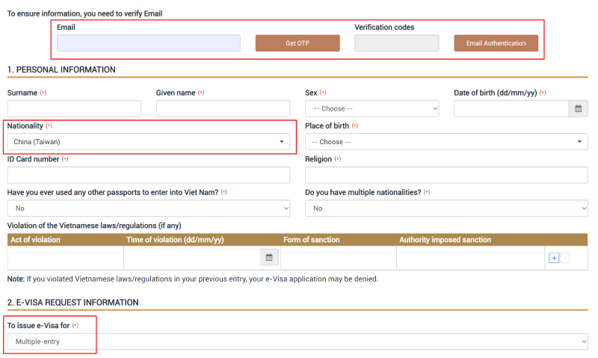Click the Given name text field
This screenshot has width=598, height=358.
tap(223, 108)
